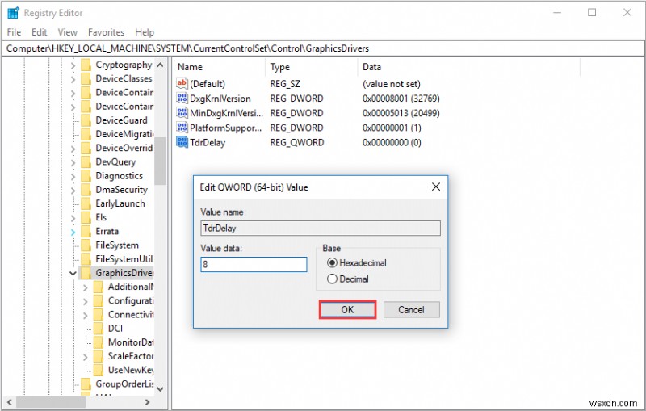This screenshot has height=411, width=646.
Task: Click the ScaleFactor subkey folder icon
Action: click(98, 356)
